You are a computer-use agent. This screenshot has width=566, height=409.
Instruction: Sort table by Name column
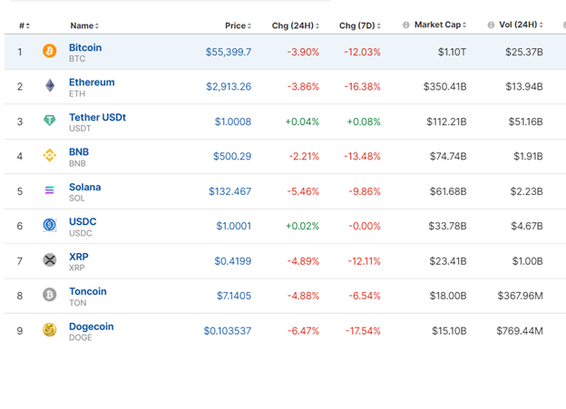[84, 25]
